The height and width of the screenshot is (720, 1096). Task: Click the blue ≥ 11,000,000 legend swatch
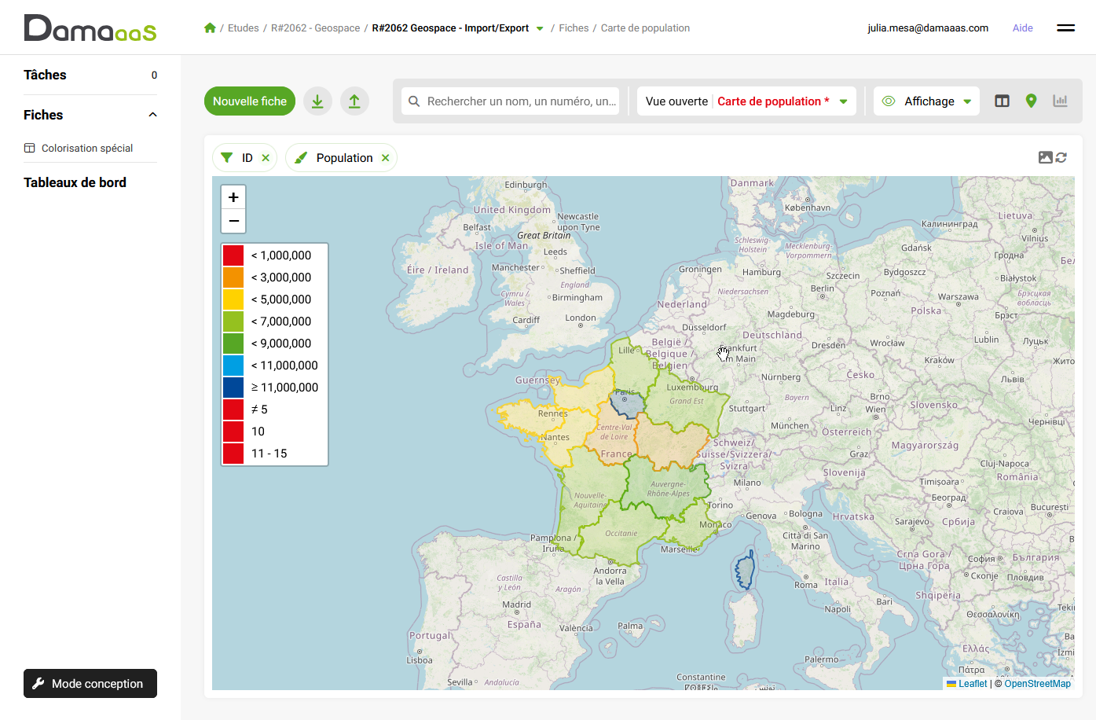(x=233, y=388)
